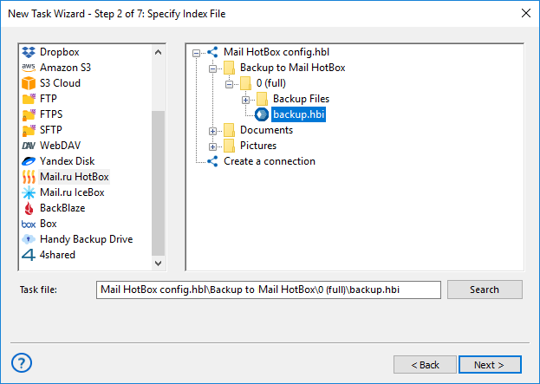Click into the Task file path field
The image size is (540, 384).
point(269,290)
